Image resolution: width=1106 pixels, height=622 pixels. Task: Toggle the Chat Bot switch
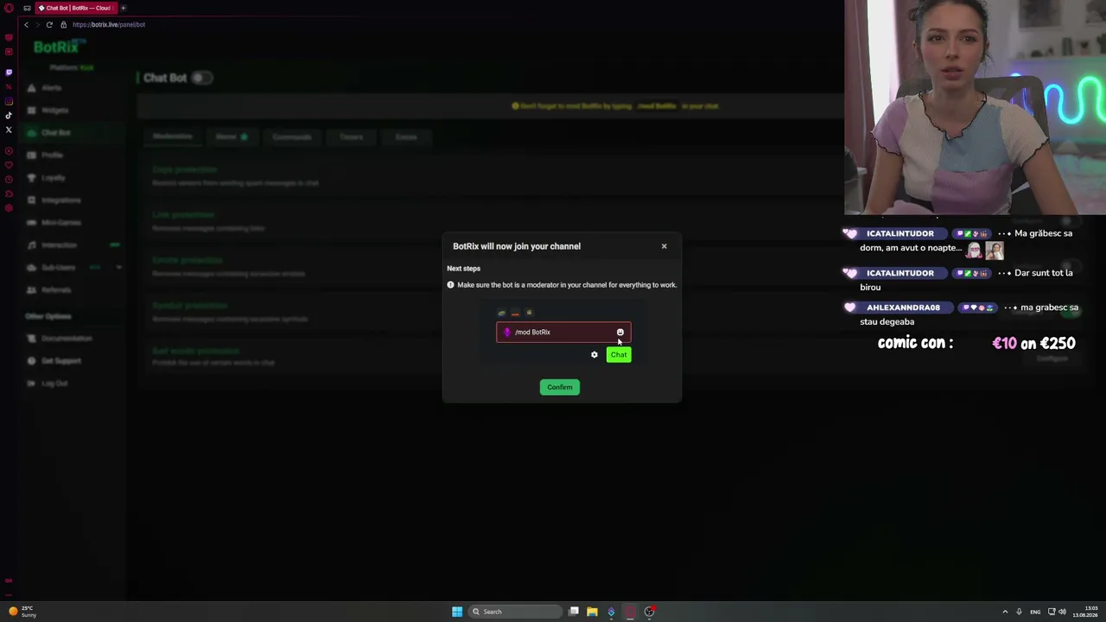[200, 78]
